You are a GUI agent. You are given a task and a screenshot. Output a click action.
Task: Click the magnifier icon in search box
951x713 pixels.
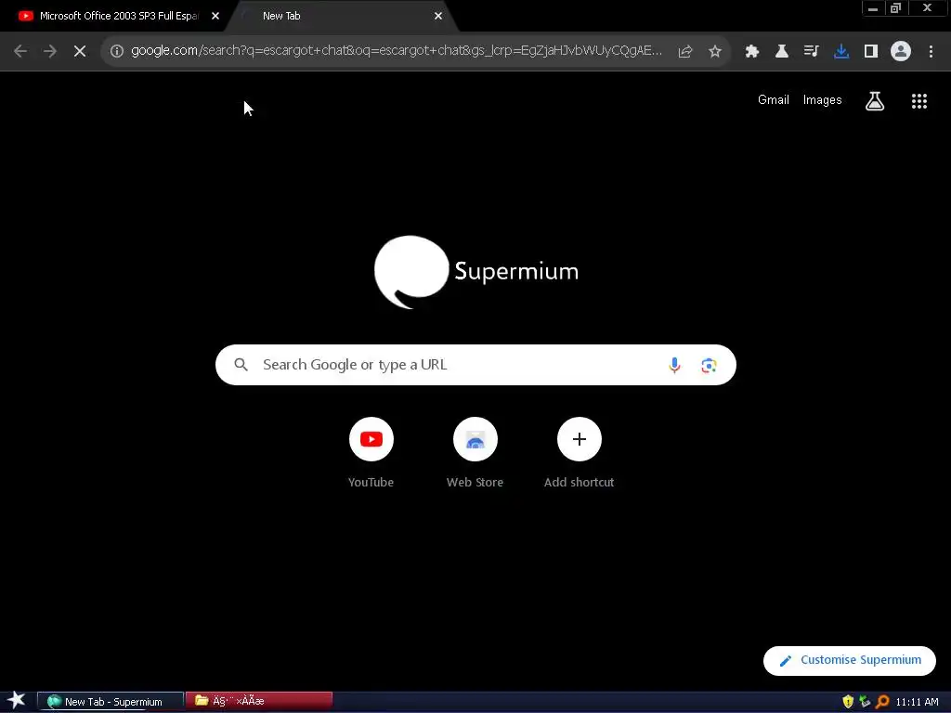pyautogui.click(x=241, y=364)
